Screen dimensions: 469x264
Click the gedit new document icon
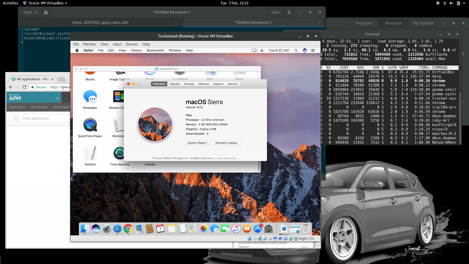tap(46, 12)
